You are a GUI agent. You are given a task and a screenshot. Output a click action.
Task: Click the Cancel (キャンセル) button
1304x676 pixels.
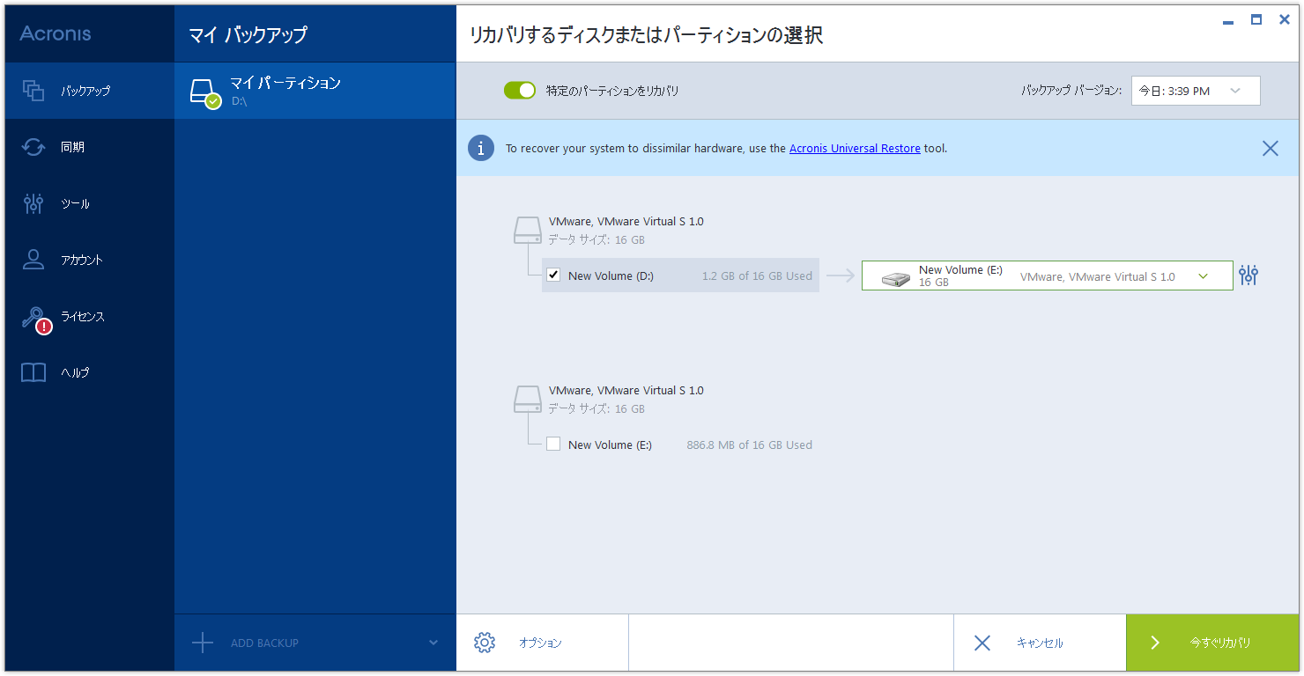[1039, 643]
